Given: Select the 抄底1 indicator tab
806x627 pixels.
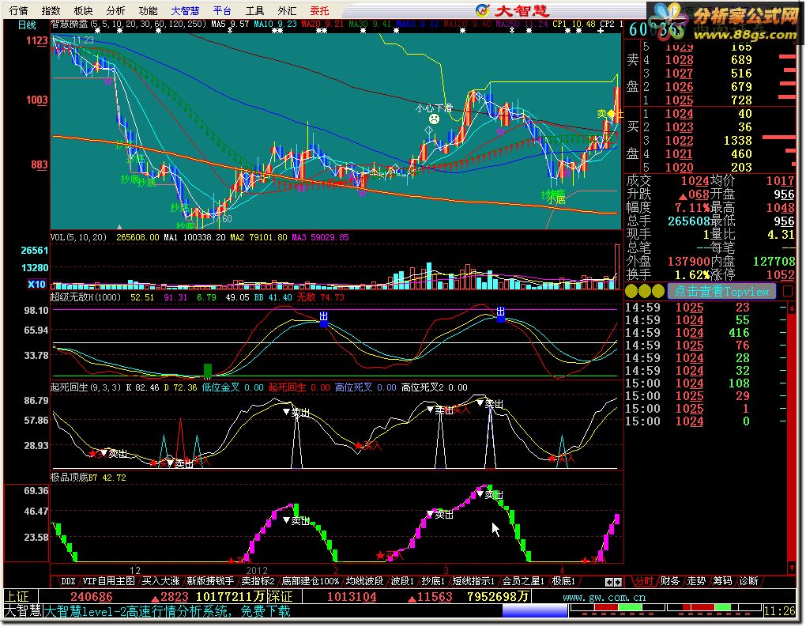Looking at the screenshot, I should tap(433, 581).
